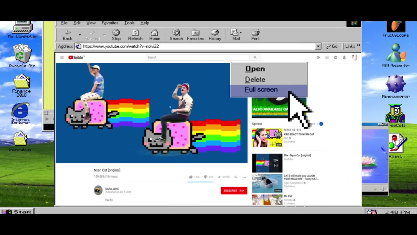Image resolution: width=417 pixels, height=235 pixels.
Task: Open the Mr. Cat video thumbnail
Action: coord(267,200)
